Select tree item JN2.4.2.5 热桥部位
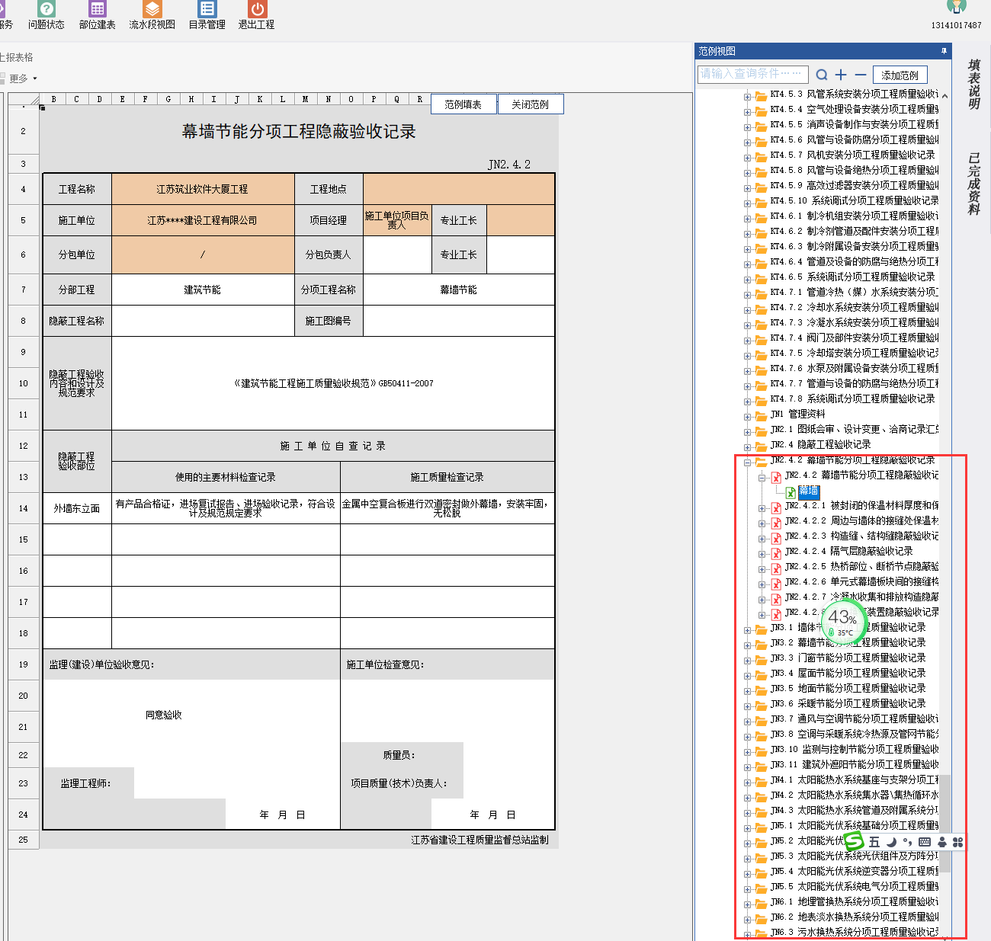Screen dimensions: 991x941 point(861,566)
